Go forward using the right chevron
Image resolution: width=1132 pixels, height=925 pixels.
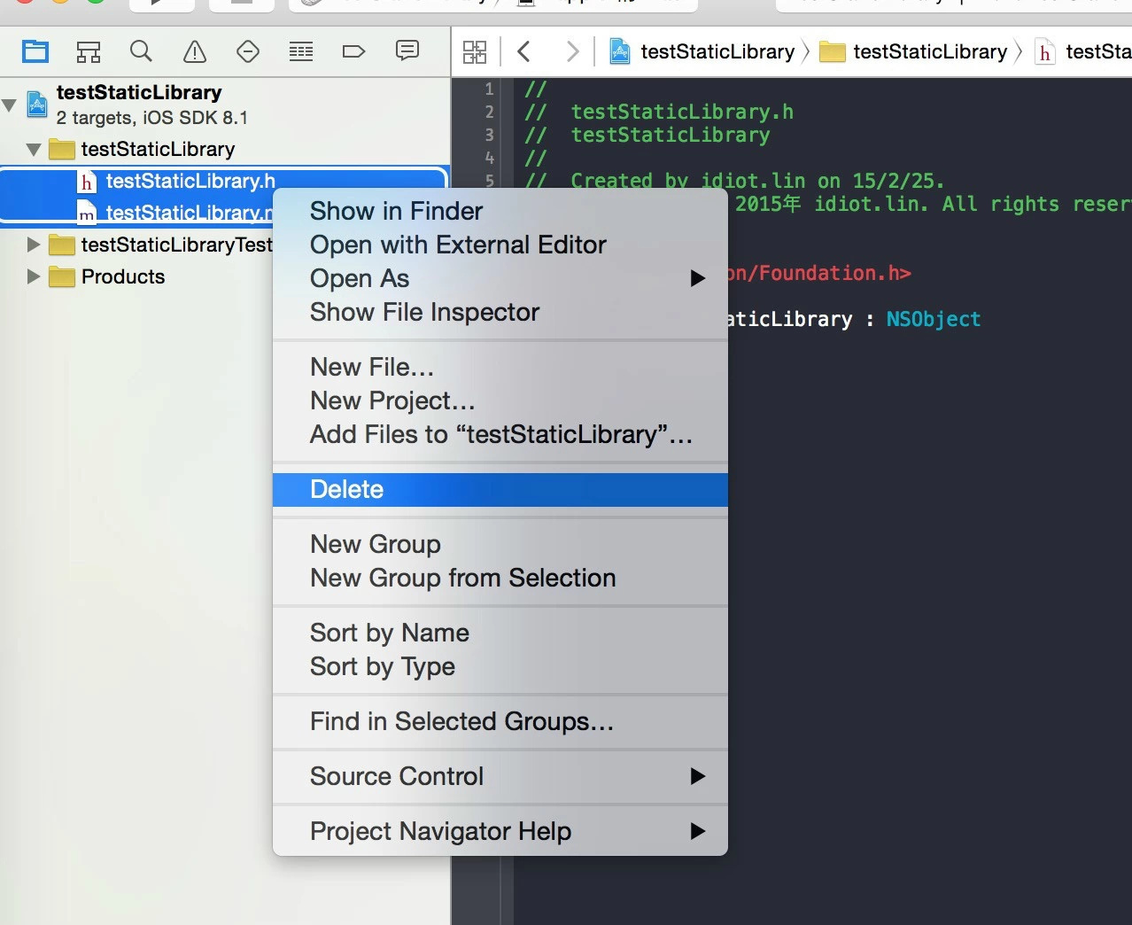point(572,52)
